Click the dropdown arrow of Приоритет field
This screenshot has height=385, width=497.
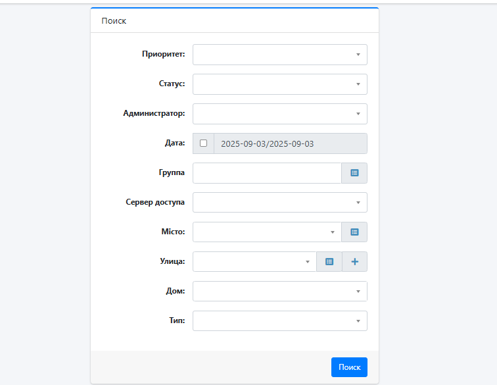pyautogui.click(x=358, y=55)
